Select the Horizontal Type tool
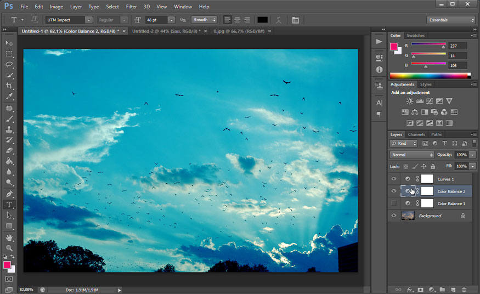The height and width of the screenshot is (294, 480). tap(9, 205)
